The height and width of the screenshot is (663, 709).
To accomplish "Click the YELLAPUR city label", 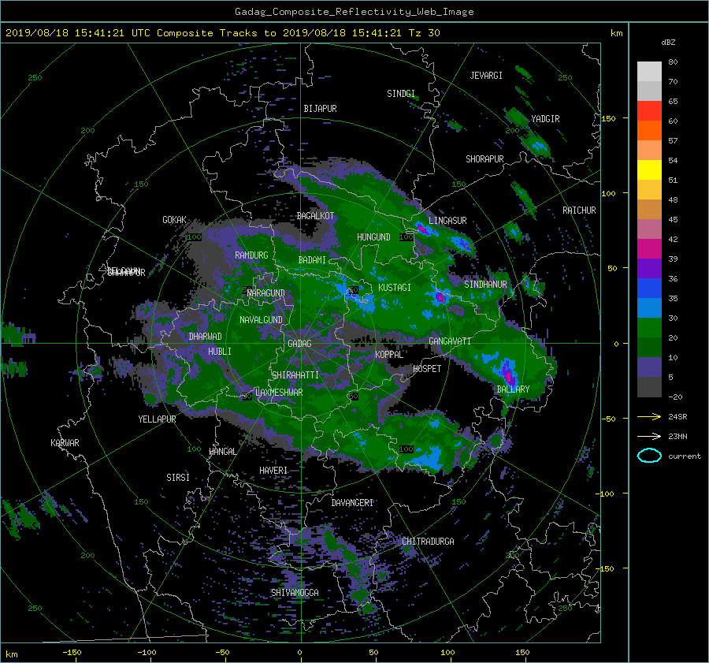I will tap(157, 419).
